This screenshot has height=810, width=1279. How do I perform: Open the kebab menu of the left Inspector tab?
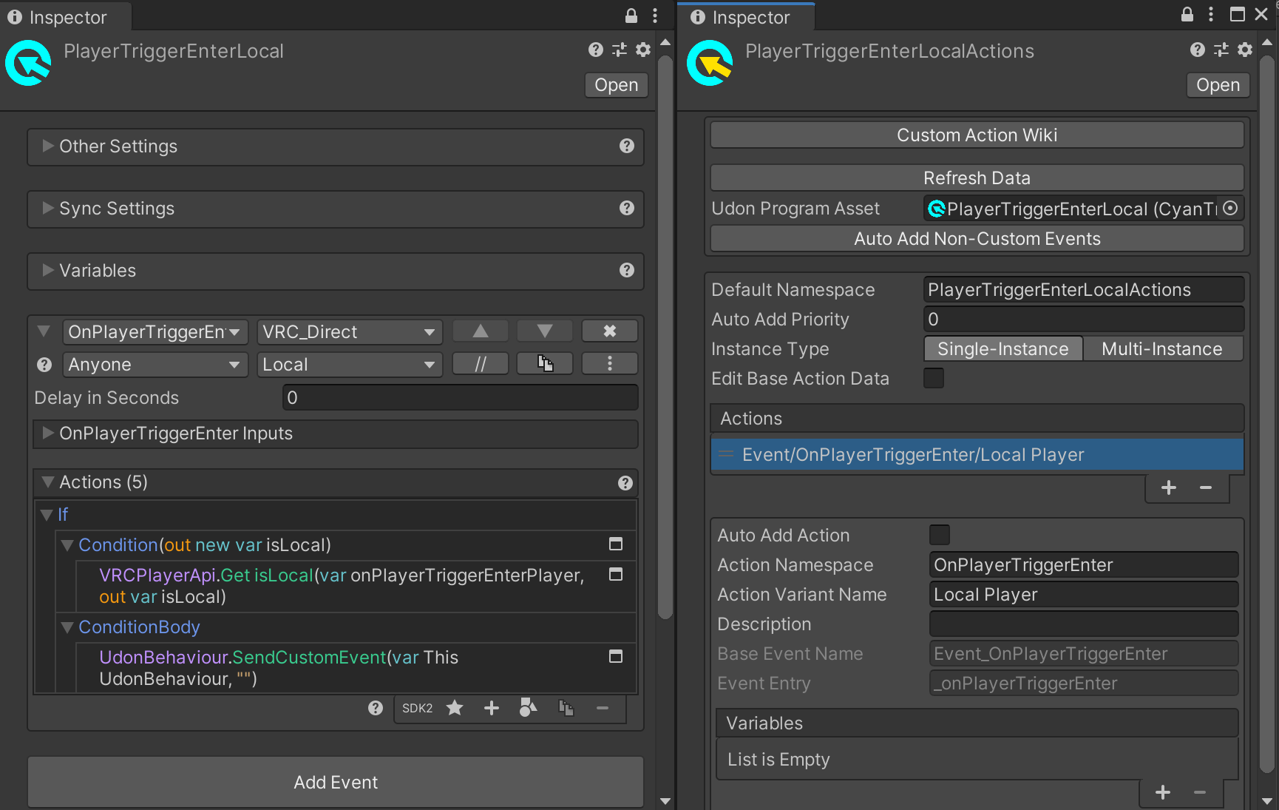click(655, 16)
